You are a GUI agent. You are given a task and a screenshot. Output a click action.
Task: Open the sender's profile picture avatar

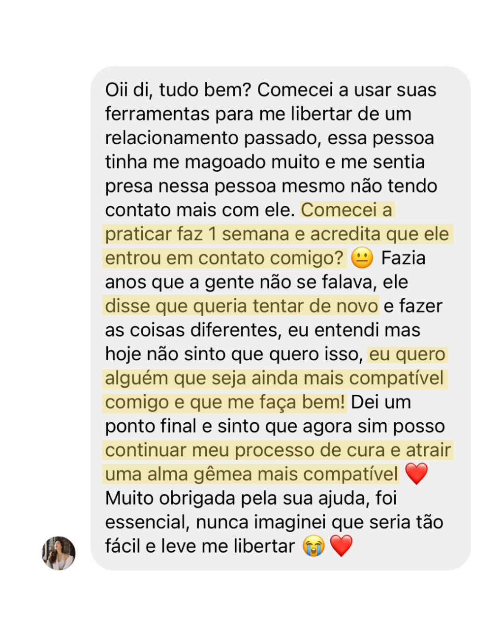(x=59, y=553)
